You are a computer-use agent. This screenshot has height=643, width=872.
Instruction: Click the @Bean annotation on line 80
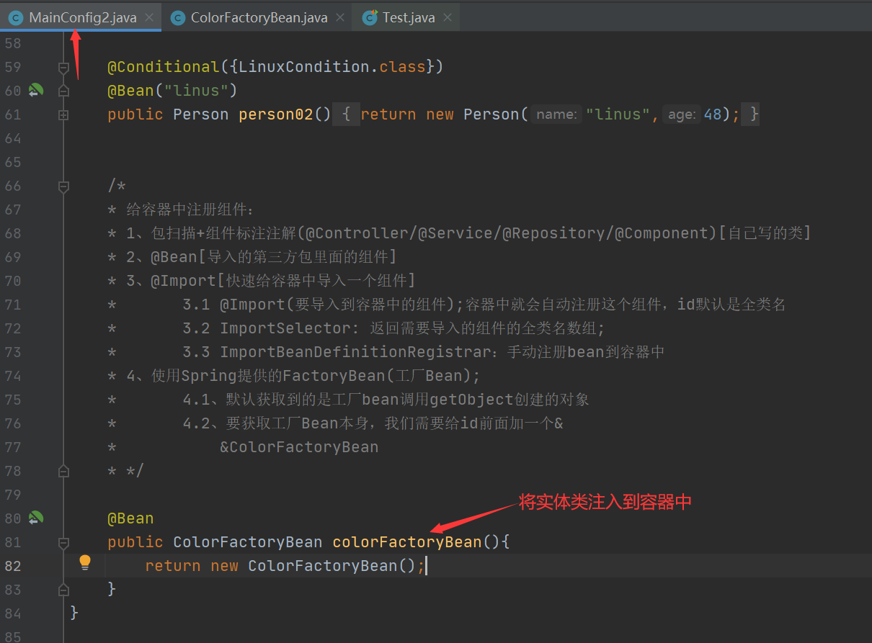click(130, 518)
